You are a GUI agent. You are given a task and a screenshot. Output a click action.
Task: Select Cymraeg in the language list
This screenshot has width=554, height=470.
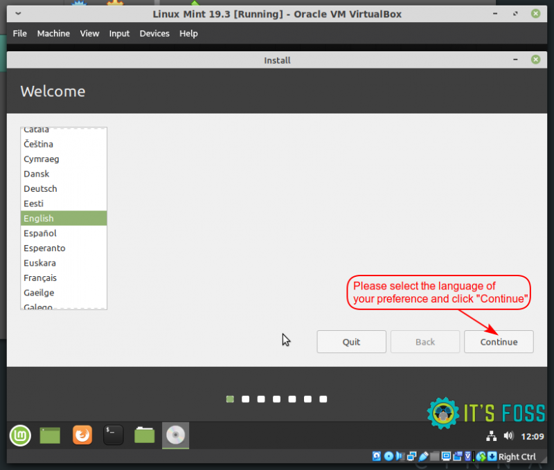coord(64,159)
